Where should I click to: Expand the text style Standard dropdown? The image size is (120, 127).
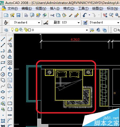pos(39,23)
